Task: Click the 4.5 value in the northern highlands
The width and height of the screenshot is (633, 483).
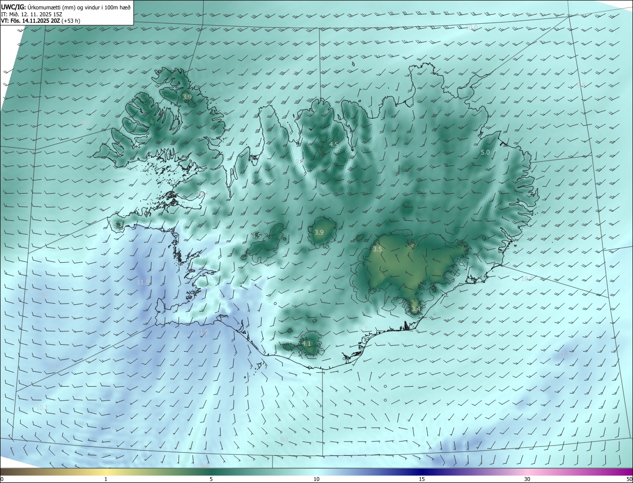Action: [334, 144]
